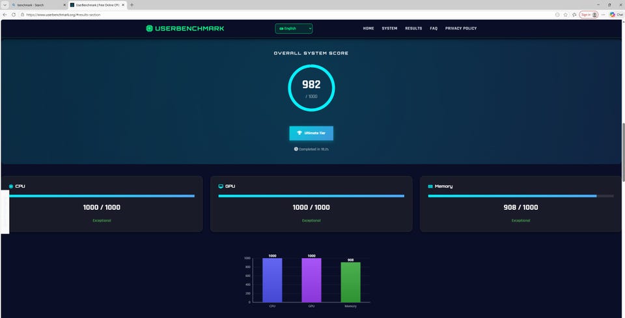This screenshot has height=318, width=625.
Task: Click the white side tab at the left edge
Action: (5, 212)
